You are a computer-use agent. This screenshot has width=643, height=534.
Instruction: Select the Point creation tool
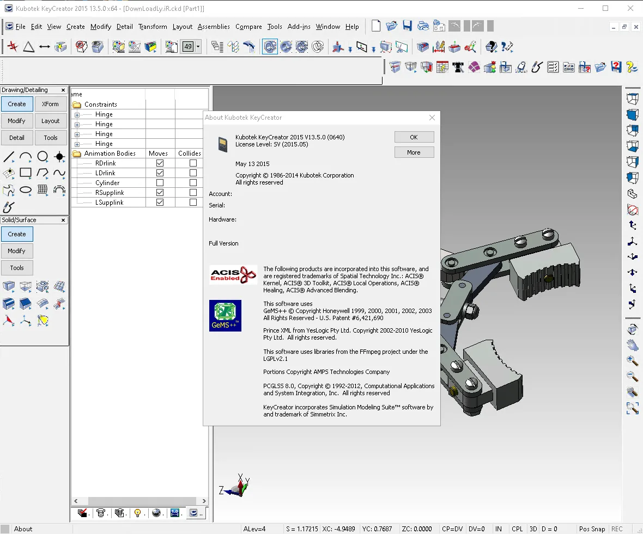pyautogui.click(x=59, y=156)
